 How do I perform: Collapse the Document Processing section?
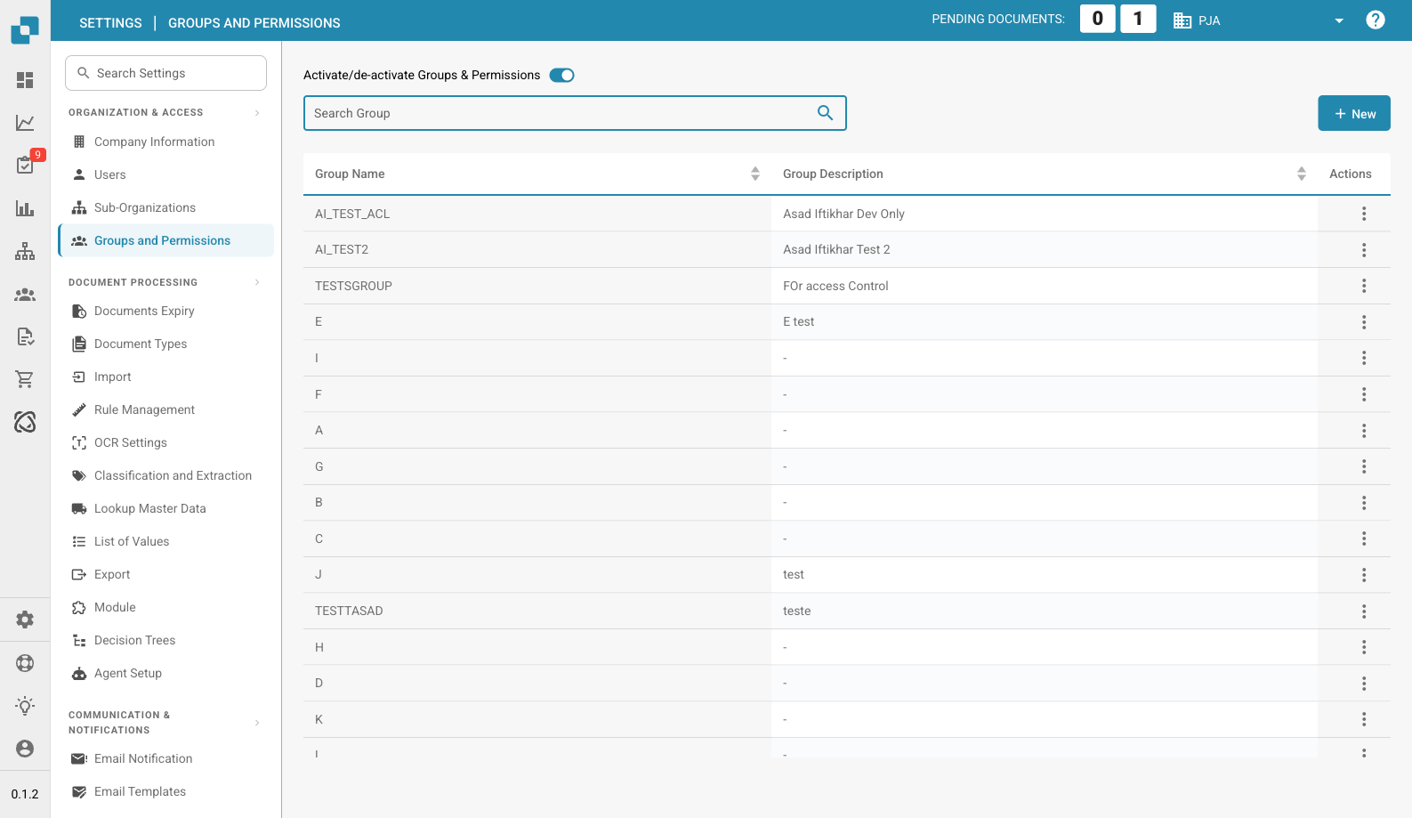coord(257,282)
